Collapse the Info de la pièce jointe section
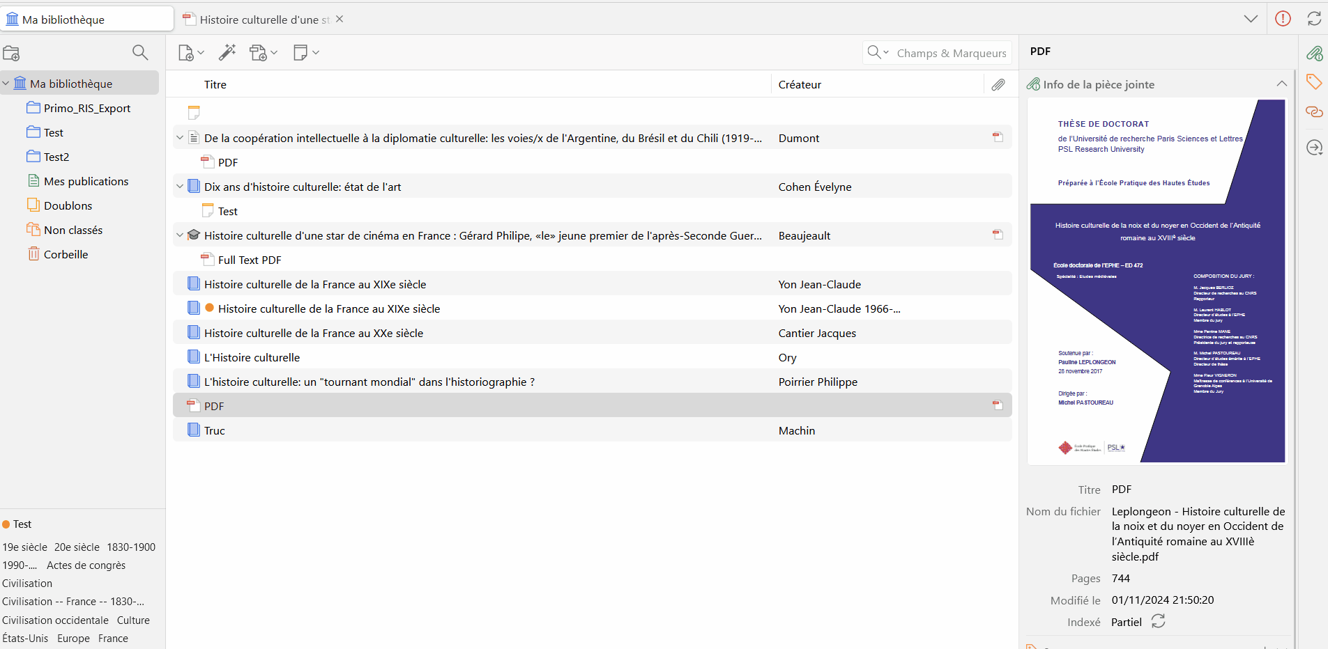Viewport: 1328px width, 649px height. click(x=1282, y=84)
